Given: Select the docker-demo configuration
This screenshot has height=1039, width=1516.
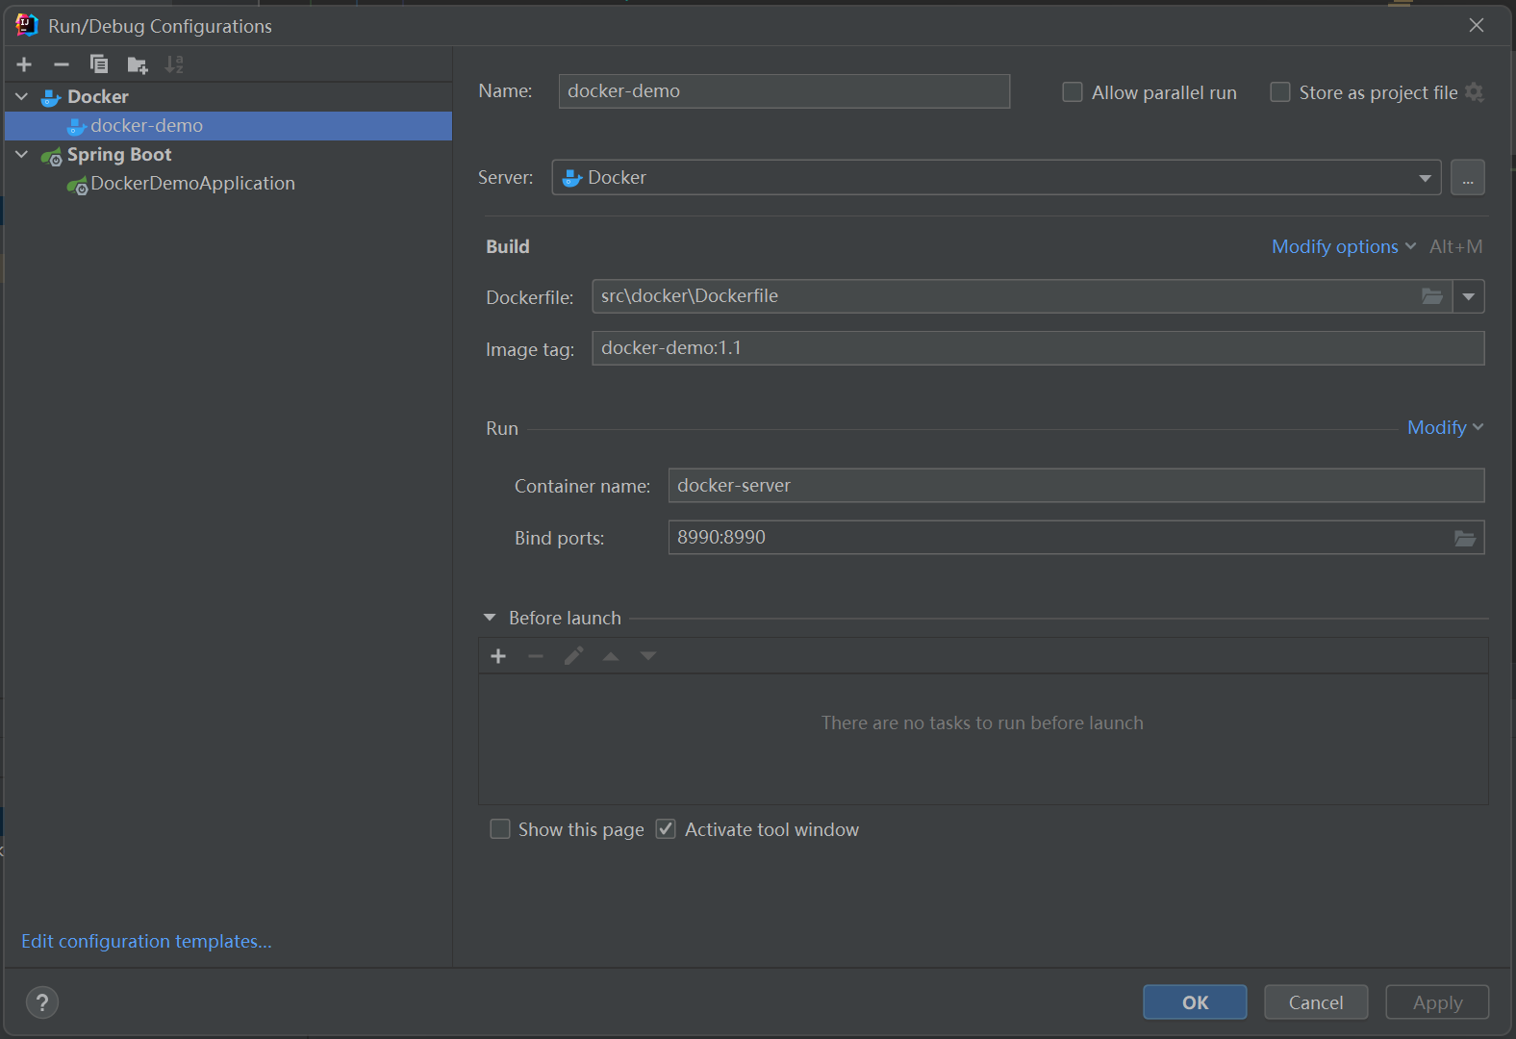Looking at the screenshot, I should click(x=229, y=126).
